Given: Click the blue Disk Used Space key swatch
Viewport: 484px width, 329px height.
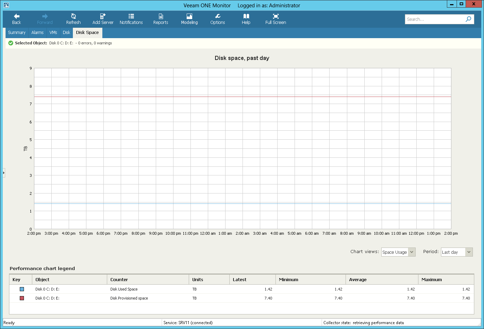Looking at the screenshot, I should pyautogui.click(x=22, y=289).
